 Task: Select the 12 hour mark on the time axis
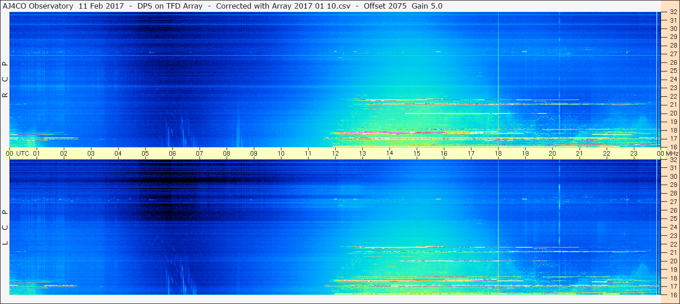click(335, 154)
